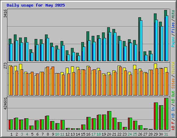This screenshot has height=138, width=177.
Task: Click day 31 on the x-axis
Action: (166, 134)
